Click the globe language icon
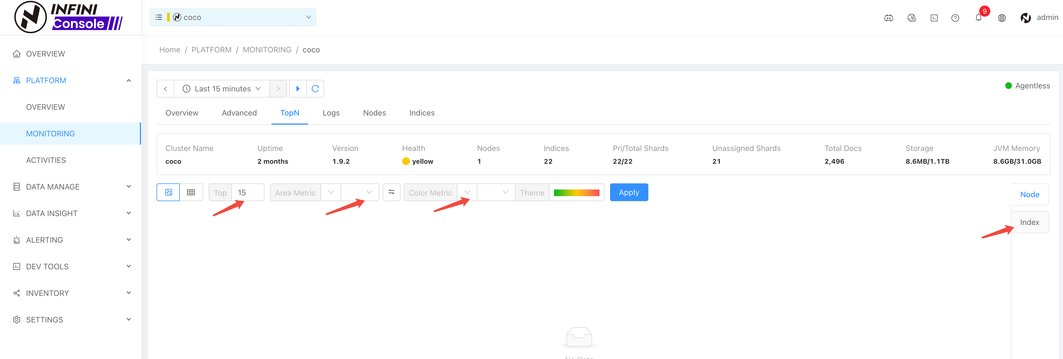The height and width of the screenshot is (359, 1063). pyautogui.click(x=1001, y=18)
